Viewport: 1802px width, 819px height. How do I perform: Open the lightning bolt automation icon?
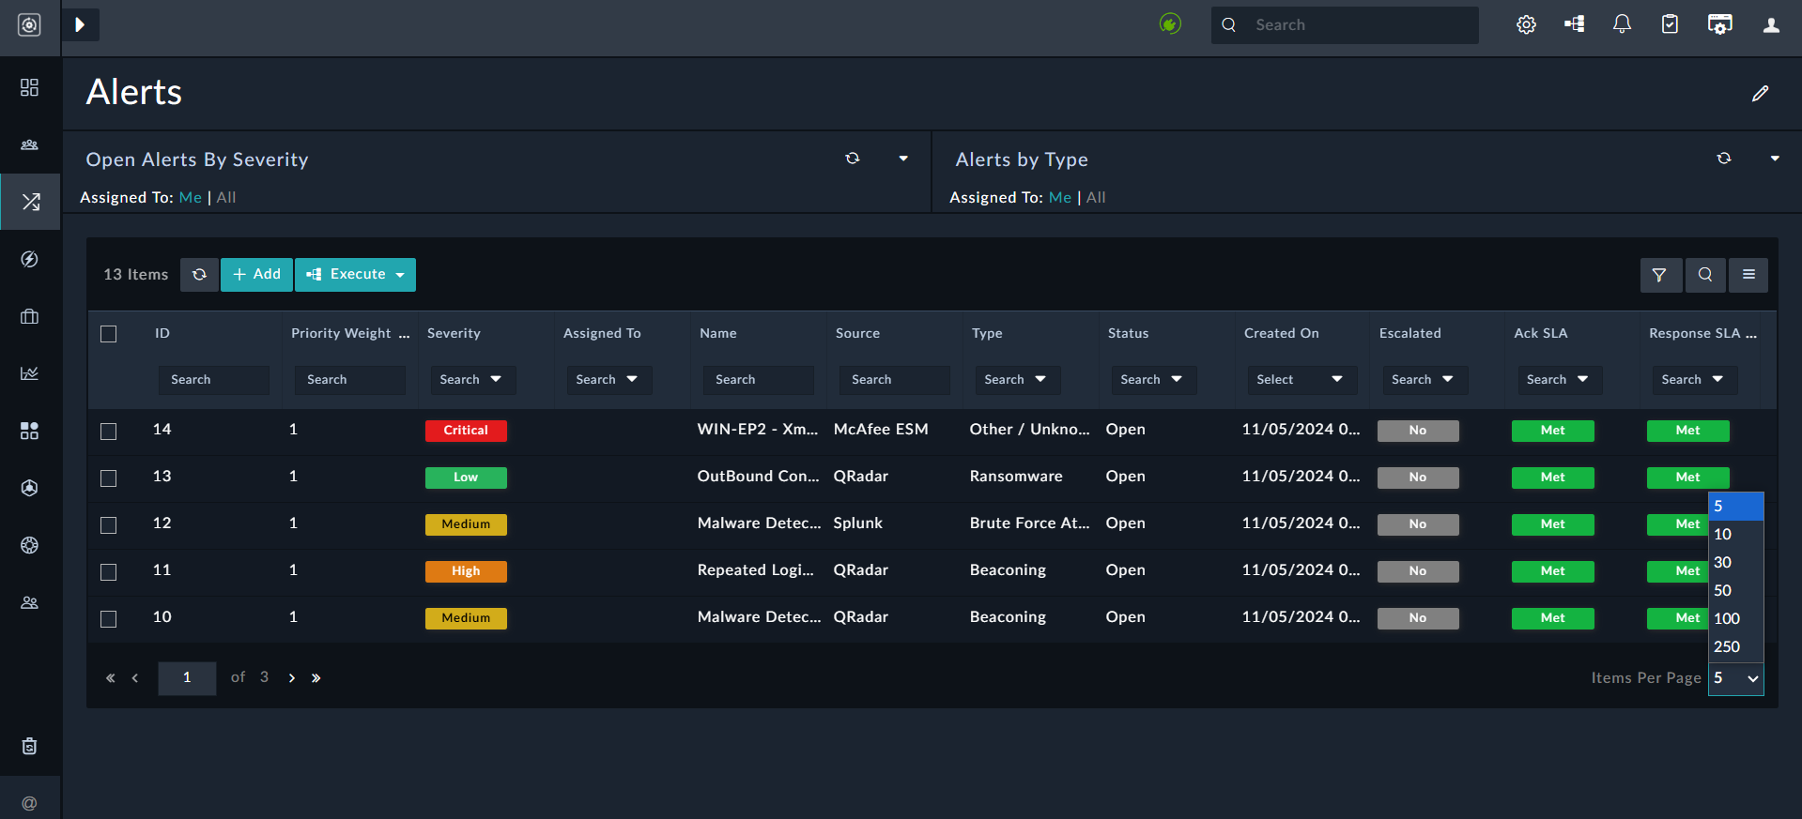pyautogui.click(x=30, y=259)
